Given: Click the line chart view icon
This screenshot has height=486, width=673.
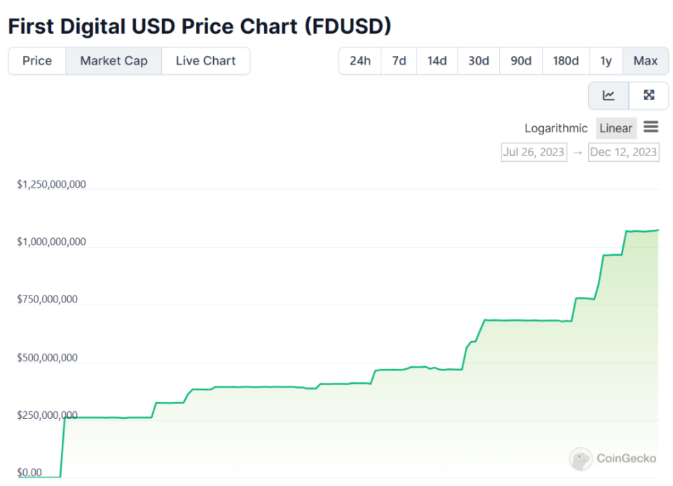Looking at the screenshot, I should point(609,96).
